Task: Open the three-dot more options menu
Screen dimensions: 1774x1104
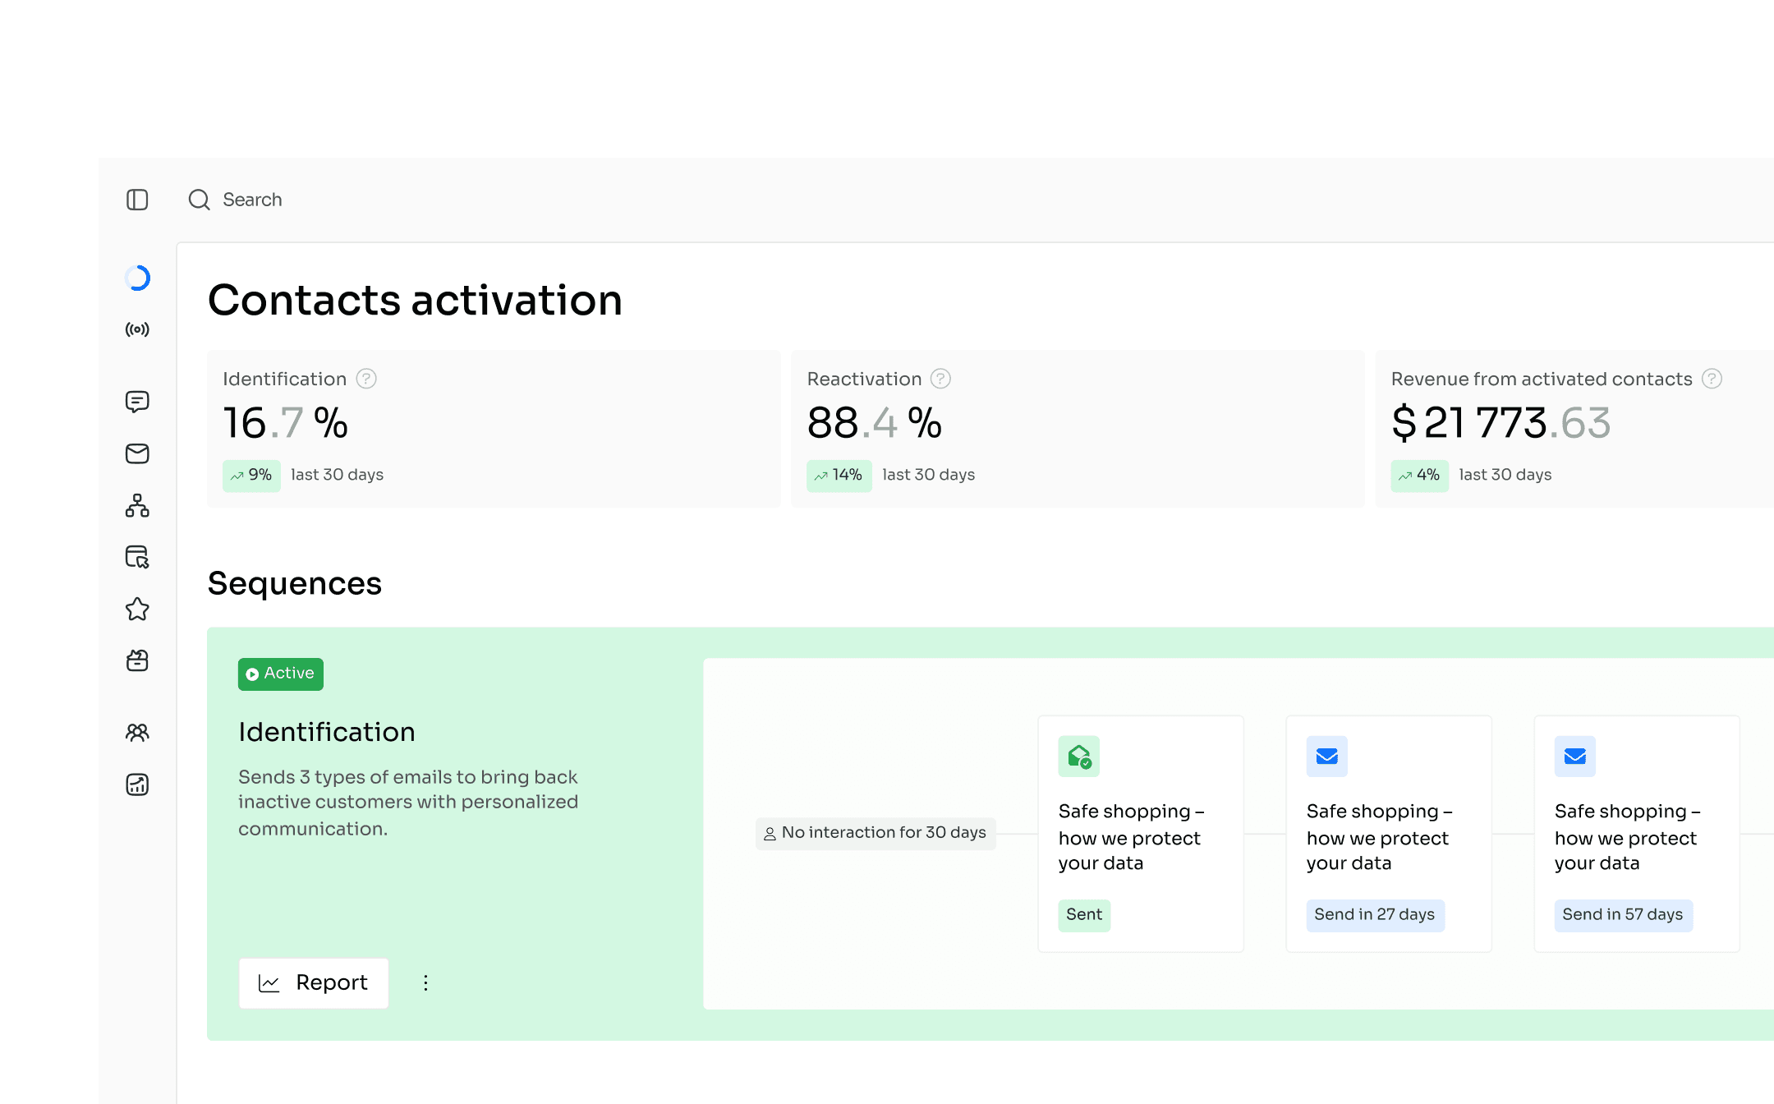Action: pyautogui.click(x=425, y=983)
